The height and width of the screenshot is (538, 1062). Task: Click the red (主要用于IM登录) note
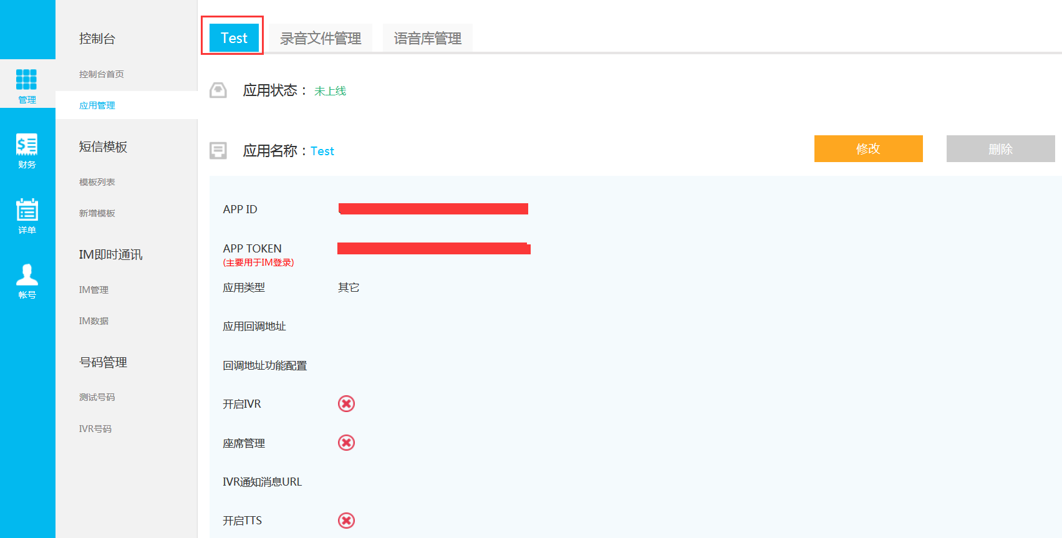[258, 262]
